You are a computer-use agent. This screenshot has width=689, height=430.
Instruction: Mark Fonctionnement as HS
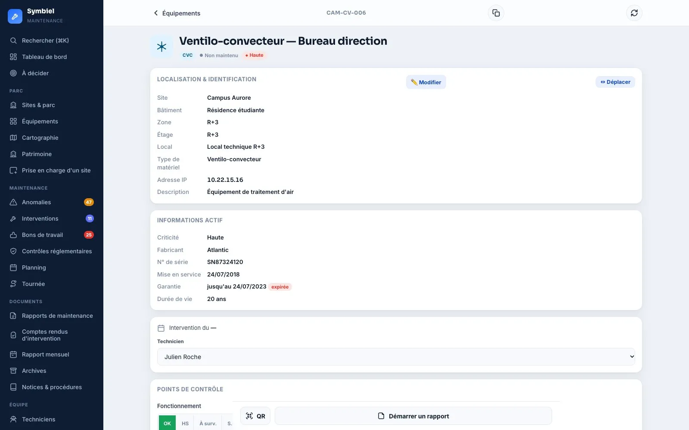click(185, 423)
